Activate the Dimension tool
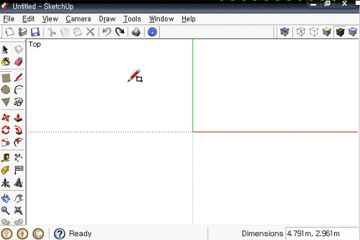360x240 pixels. pyautogui.click(x=18, y=157)
